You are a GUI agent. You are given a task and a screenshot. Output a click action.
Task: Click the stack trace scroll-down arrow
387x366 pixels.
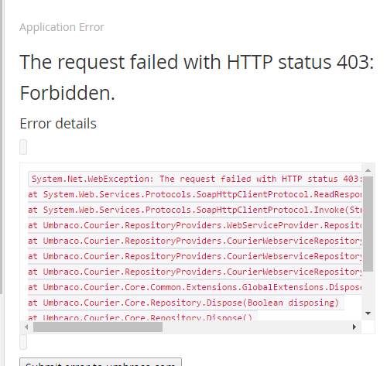click(x=368, y=313)
